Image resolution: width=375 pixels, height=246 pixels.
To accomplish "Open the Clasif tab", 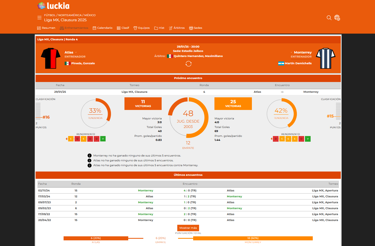I will [123, 28].
